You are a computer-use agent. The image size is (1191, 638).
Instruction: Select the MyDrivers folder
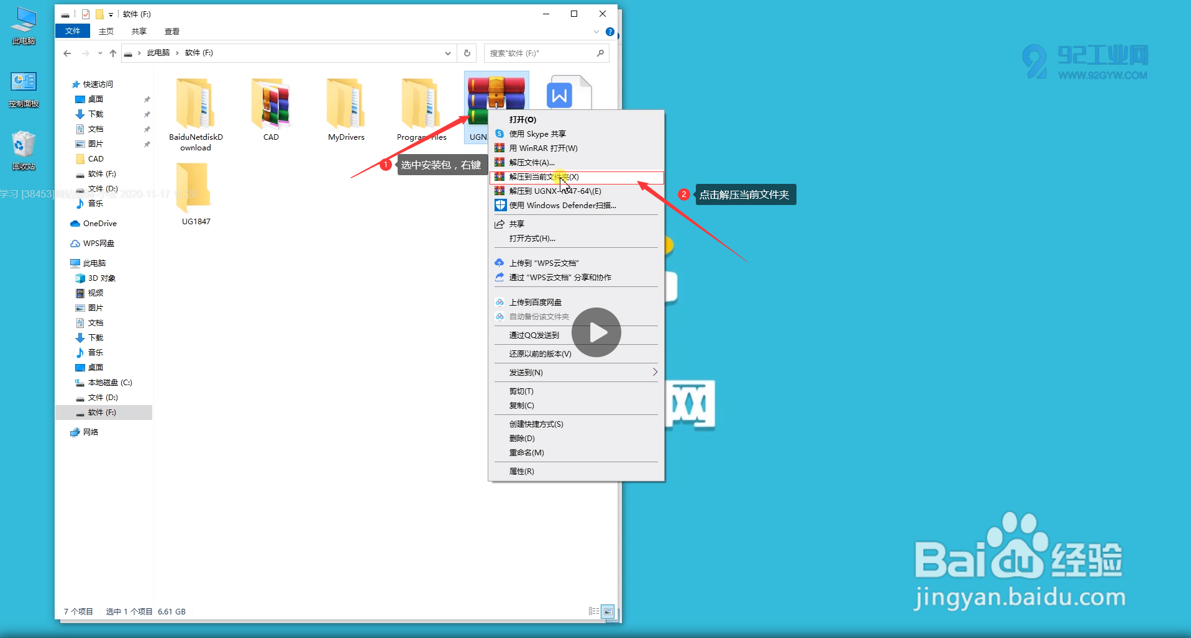click(346, 109)
